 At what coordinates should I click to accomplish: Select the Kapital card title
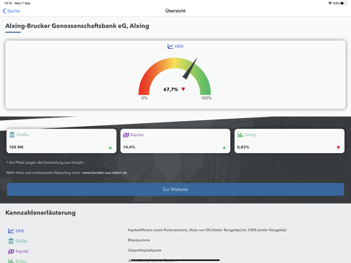click(137, 135)
